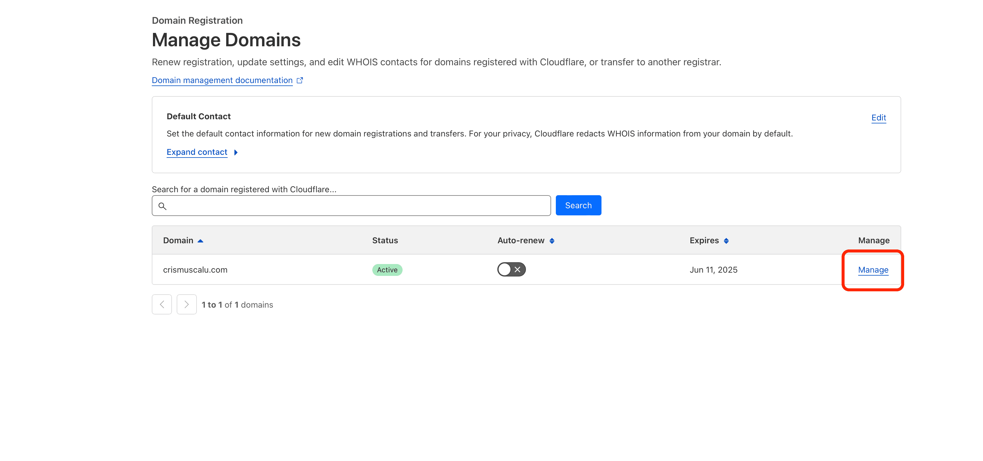Click the Domain column sort arrow

pyautogui.click(x=200, y=241)
